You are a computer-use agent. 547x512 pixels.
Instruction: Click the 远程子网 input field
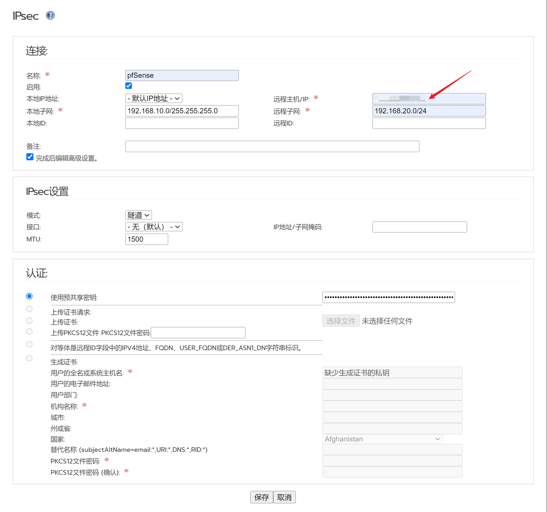[x=429, y=111]
